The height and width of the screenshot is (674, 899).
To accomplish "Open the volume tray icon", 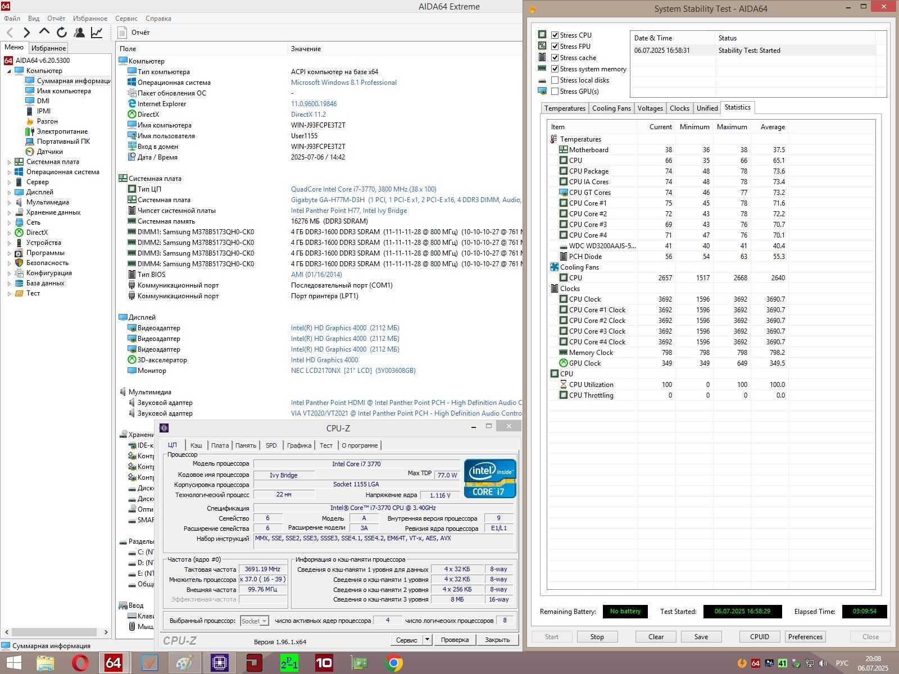I will coord(824,663).
